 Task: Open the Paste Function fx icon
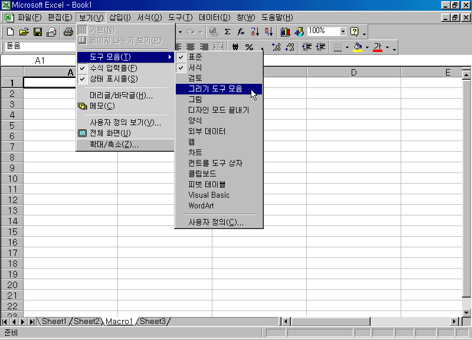[x=241, y=32]
